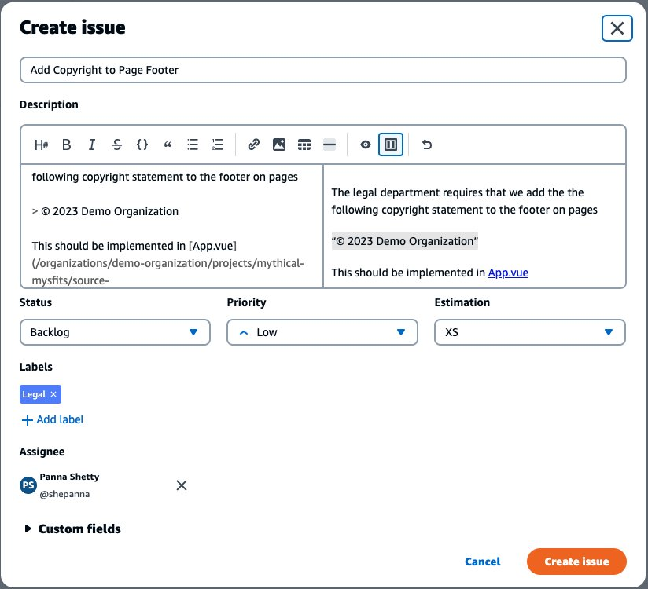The image size is (648, 589).
Task: Disable the side-by-side split view toggle
Action: coord(391,145)
